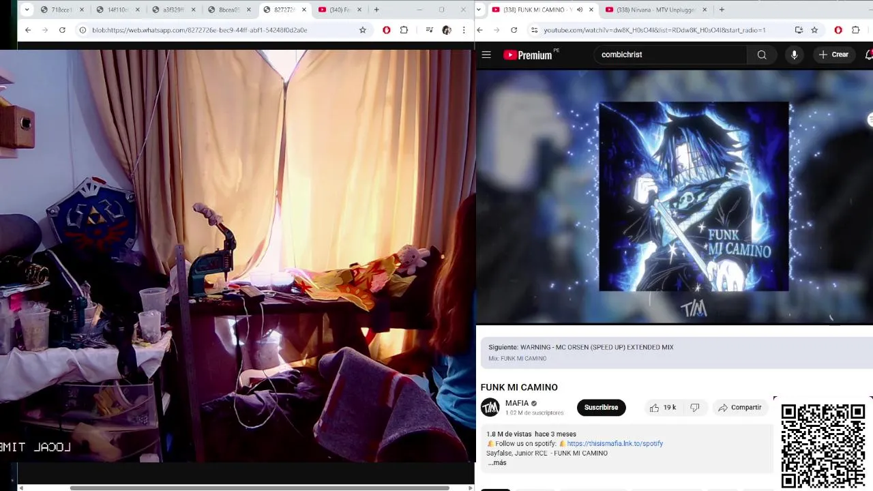Viewport: 873px width, 491px height.
Task: Expand the tab search dropdown in YouTube window
Action: click(479, 10)
